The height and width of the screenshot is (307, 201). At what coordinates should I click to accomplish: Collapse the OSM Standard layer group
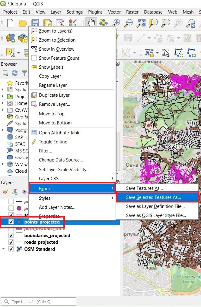[x=3, y=249]
